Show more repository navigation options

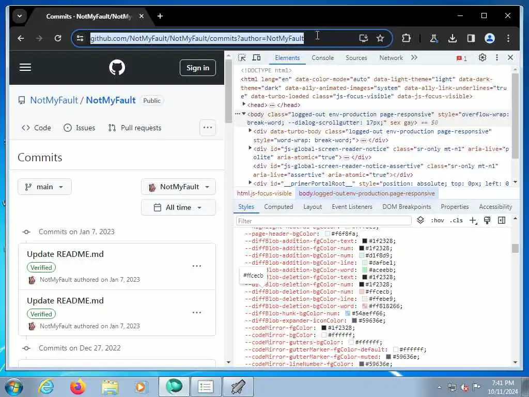pos(208,128)
